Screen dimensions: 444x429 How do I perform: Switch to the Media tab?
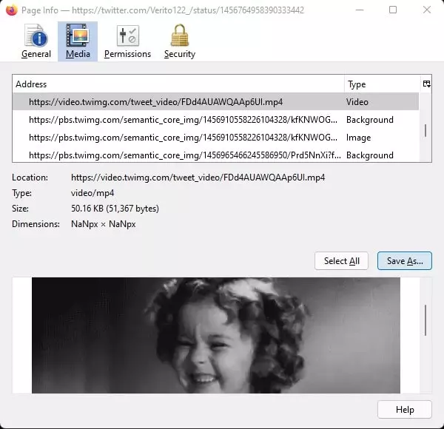point(78,41)
